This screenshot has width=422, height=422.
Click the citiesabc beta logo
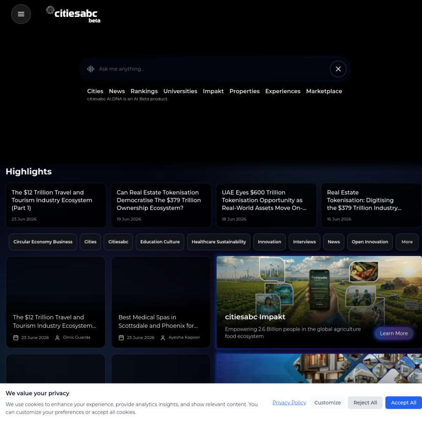coord(73,14)
